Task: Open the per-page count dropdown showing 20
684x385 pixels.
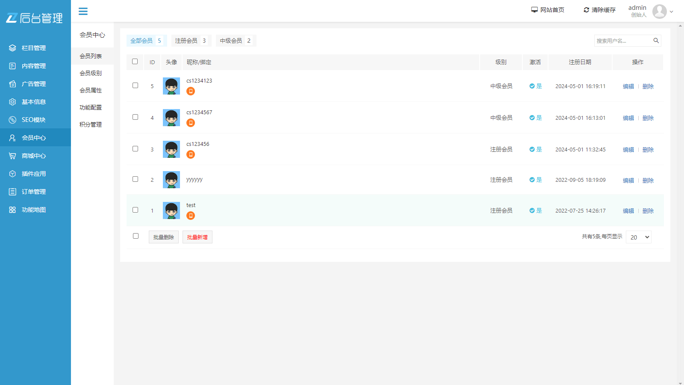Action: pyautogui.click(x=638, y=237)
